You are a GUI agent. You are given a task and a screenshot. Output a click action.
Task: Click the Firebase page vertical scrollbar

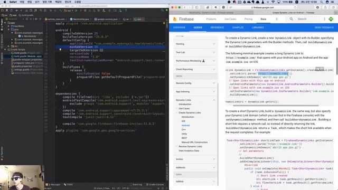[337, 61]
